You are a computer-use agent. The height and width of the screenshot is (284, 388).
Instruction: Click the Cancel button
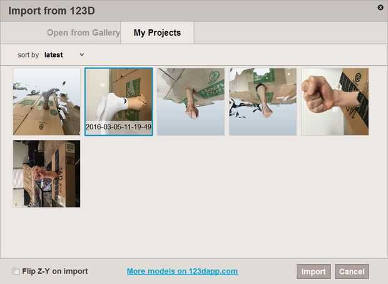coord(352,271)
